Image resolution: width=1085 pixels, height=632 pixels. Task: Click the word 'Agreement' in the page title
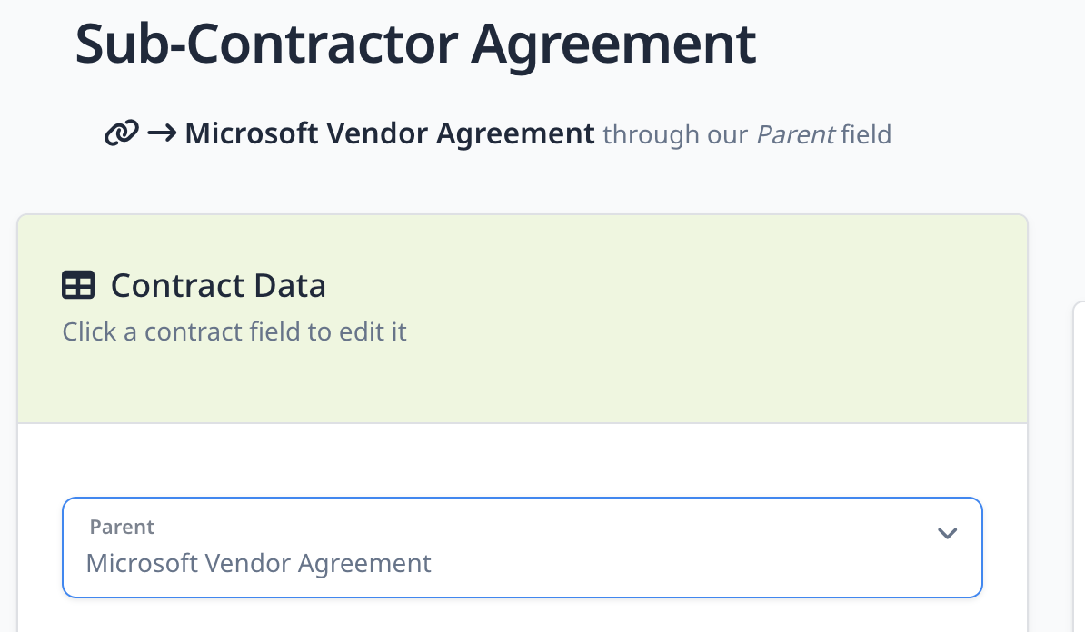pos(614,43)
